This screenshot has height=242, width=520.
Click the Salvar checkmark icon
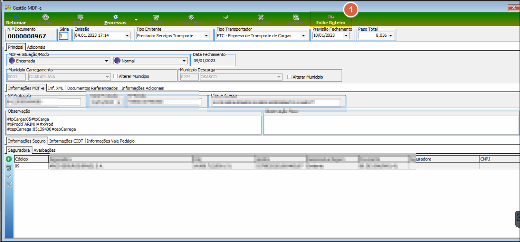226,17
